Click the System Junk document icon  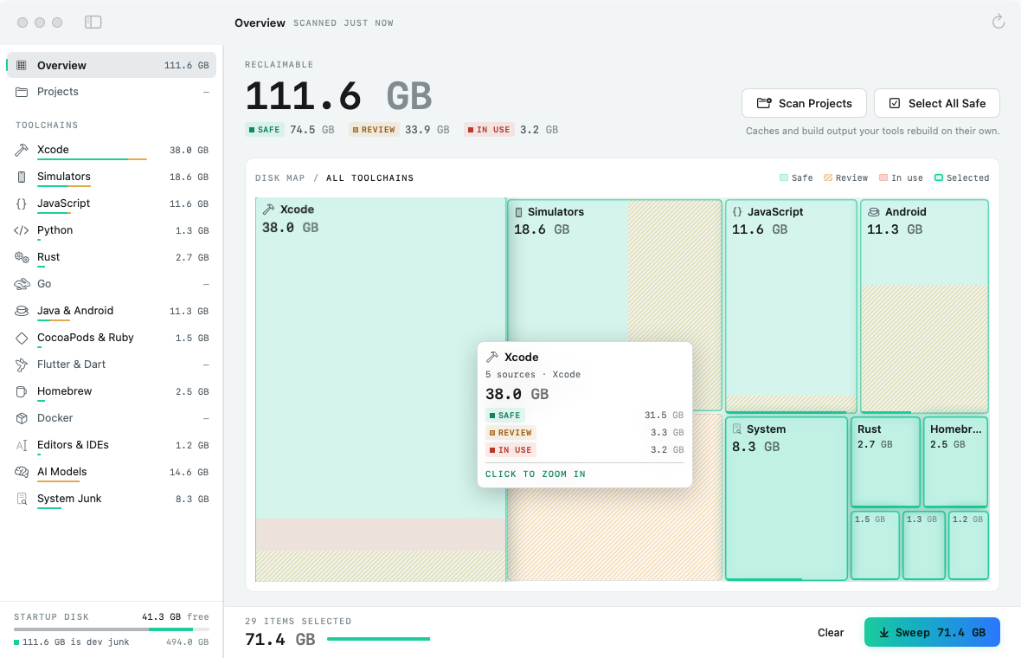(x=22, y=499)
